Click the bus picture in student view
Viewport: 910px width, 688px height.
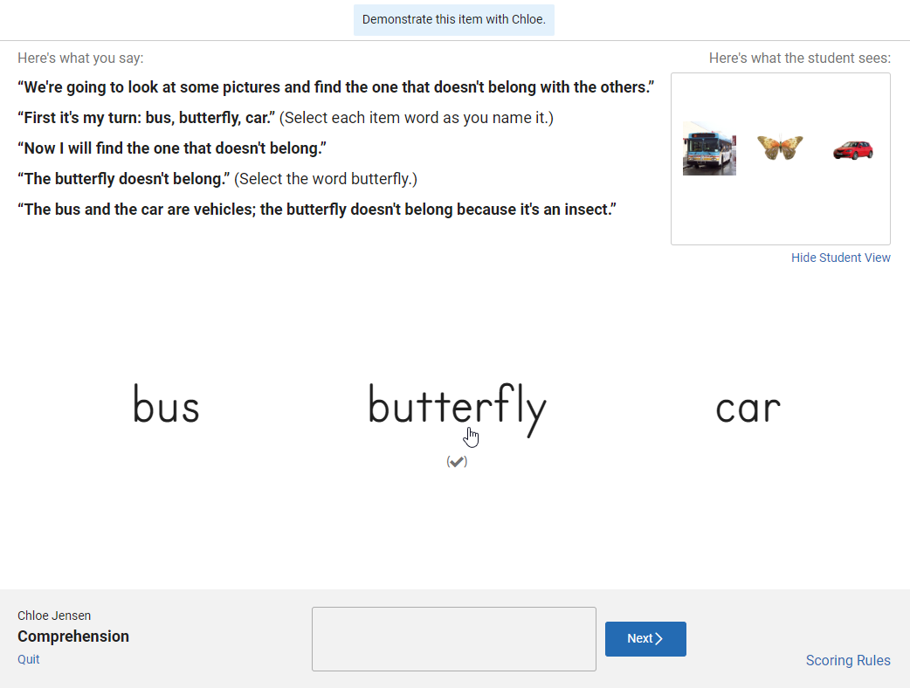709,148
